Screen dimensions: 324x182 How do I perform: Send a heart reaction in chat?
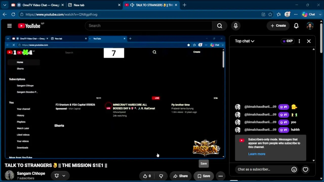(x=306, y=169)
